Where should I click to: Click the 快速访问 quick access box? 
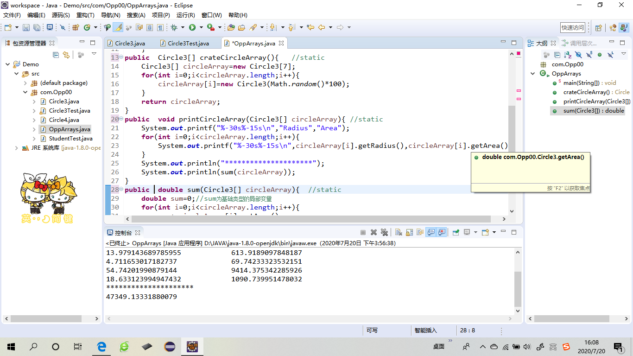[x=573, y=27]
